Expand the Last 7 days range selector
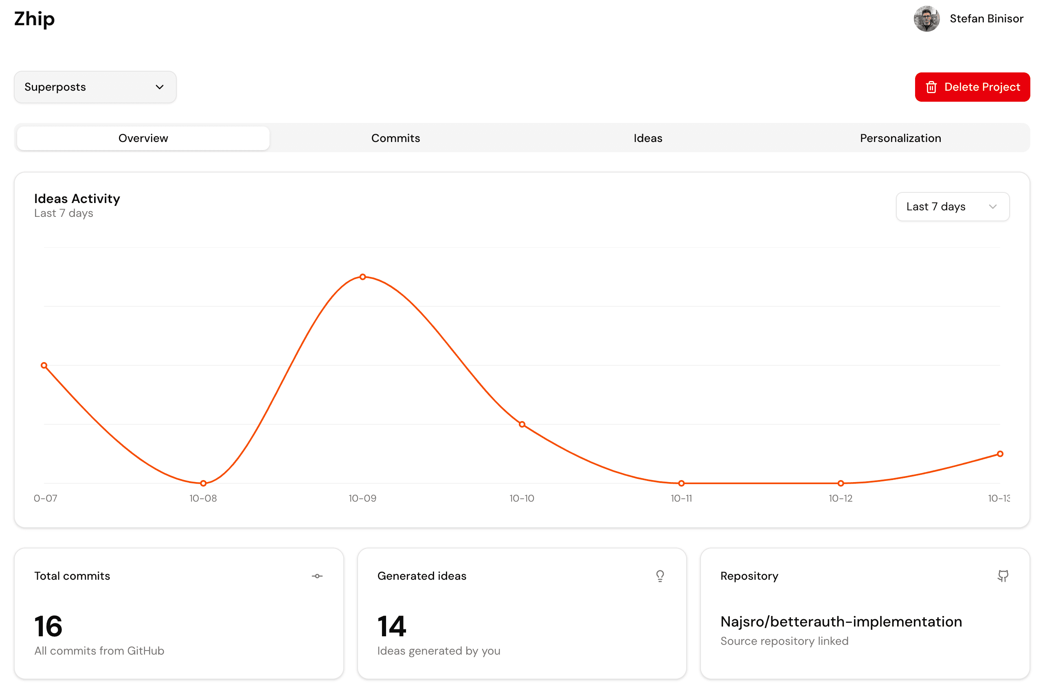Image resolution: width=1045 pixels, height=690 pixels. pos(952,207)
